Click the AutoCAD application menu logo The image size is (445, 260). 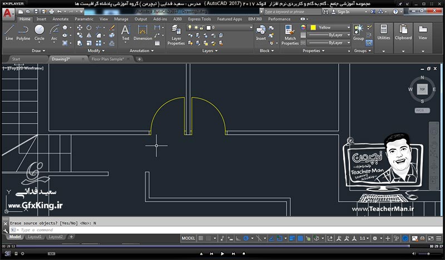coord(7,13)
